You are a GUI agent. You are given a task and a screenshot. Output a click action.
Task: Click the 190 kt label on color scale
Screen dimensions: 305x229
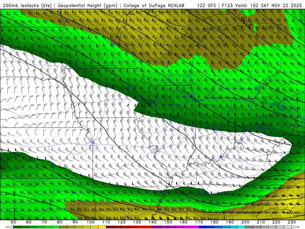tap(230, 222)
